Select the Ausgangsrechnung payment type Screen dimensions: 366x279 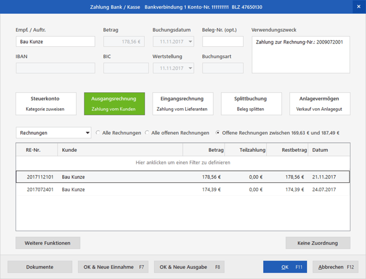click(114, 104)
